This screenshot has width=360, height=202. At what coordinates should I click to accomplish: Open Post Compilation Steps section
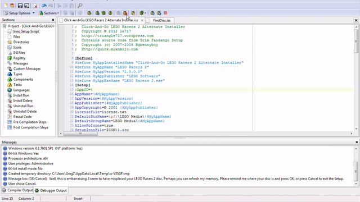point(30,127)
